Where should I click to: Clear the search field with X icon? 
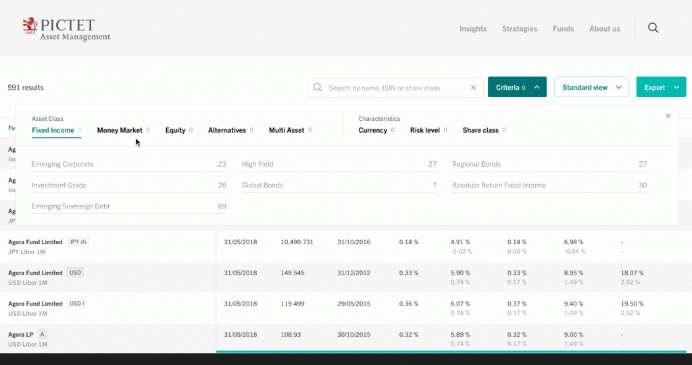click(x=474, y=87)
